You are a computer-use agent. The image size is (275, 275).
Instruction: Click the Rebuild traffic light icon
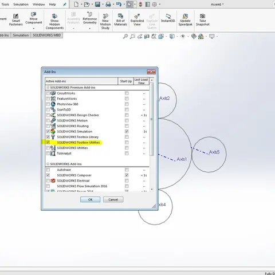click(140, 4)
